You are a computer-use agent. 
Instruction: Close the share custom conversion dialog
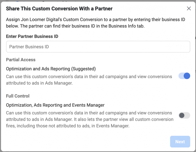(189, 8)
